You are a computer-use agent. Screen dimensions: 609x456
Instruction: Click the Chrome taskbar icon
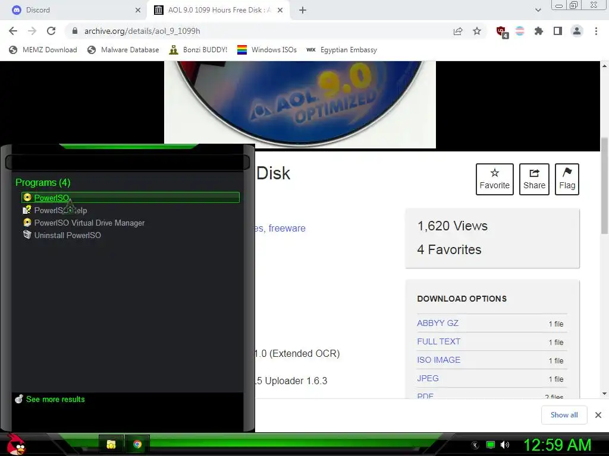137,444
